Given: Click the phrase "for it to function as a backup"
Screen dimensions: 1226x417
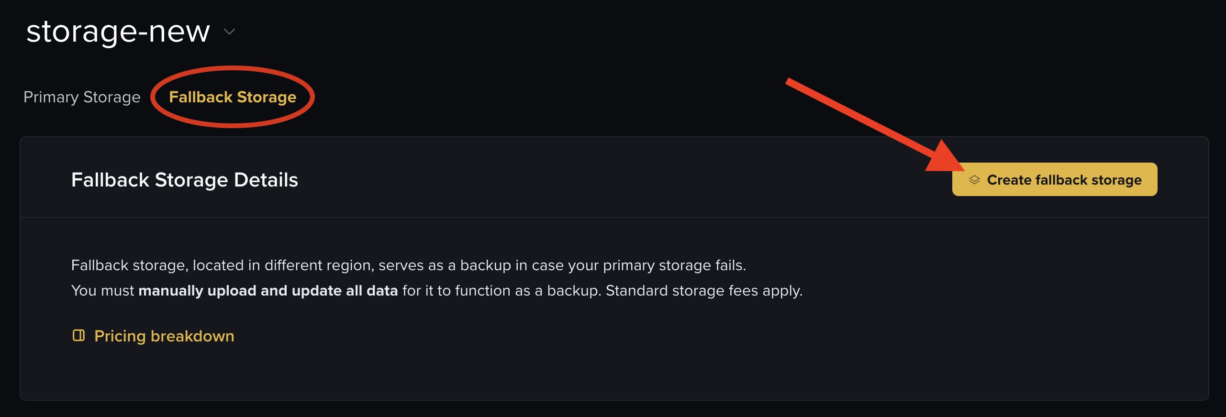Looking at the screenshot, I should (x=500, y=291).
